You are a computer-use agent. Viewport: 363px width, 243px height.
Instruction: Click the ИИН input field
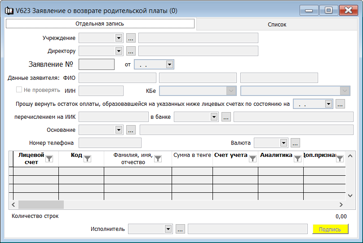(x=101, y=91)
